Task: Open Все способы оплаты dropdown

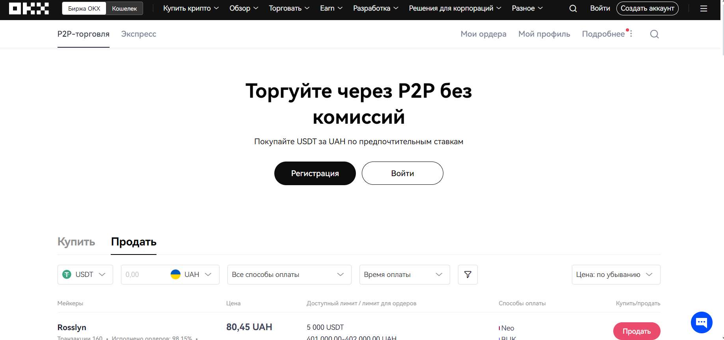Action: (x=289, y=275)
